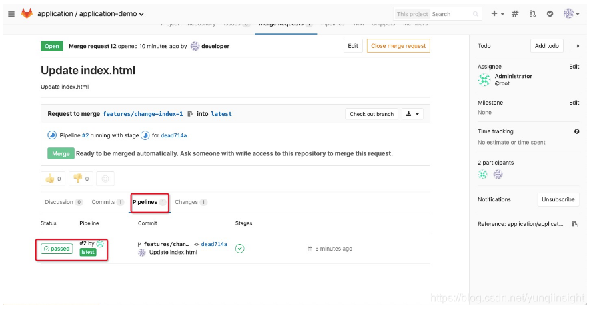Open the #2 pipeline link in the table row
The width and height of the screenshot is (591, 310).
pos(83,243)
